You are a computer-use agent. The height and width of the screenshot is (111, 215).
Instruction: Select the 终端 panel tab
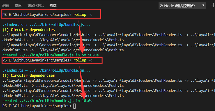tap(53, 6)
